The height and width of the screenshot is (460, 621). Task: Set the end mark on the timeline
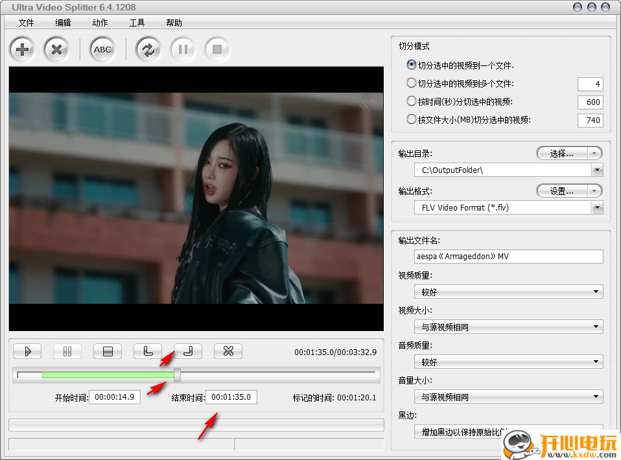pyautogui.click(x=188, y=351)
